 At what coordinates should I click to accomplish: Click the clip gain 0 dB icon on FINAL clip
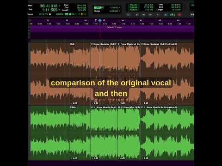pos(74,158)
